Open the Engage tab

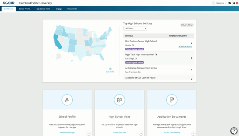tap(59, 9)
